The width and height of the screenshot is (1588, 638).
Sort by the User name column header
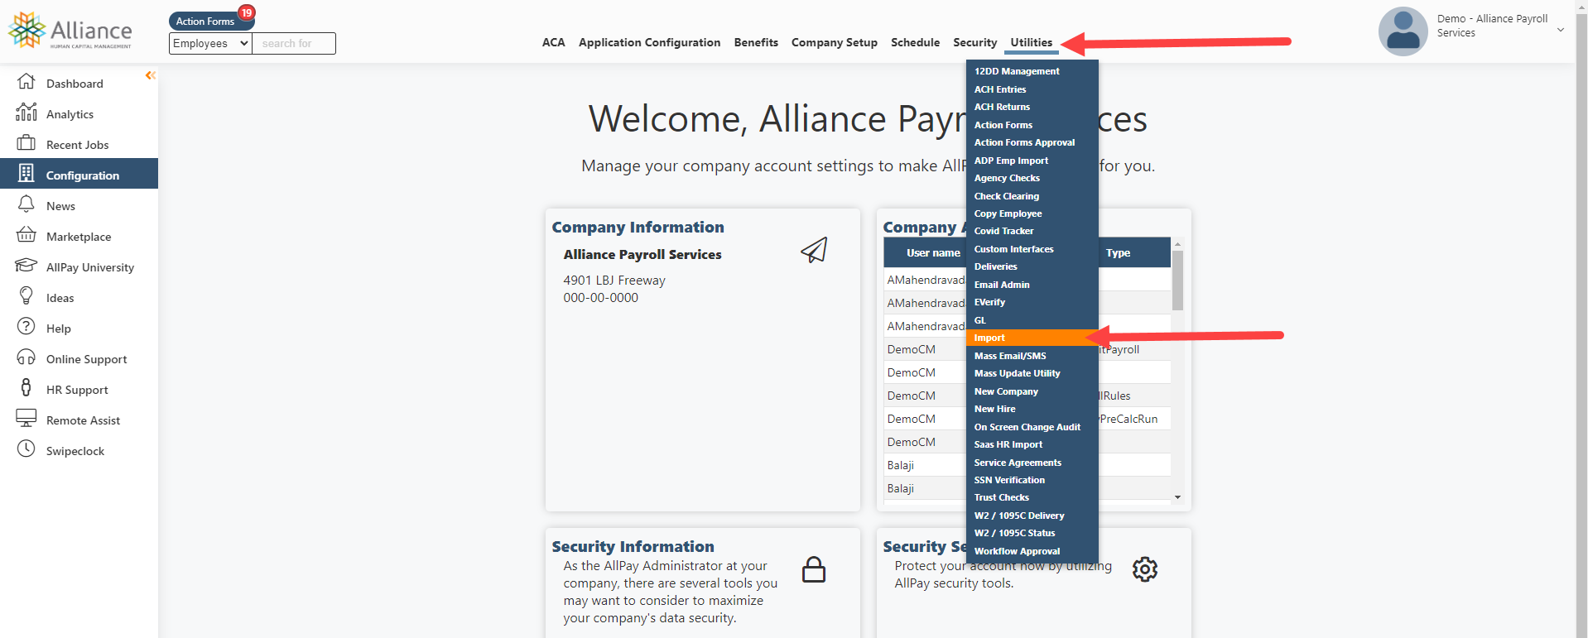[x=933, y=253]
